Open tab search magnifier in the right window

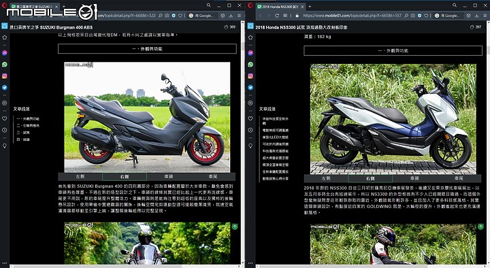click(455, 5)
